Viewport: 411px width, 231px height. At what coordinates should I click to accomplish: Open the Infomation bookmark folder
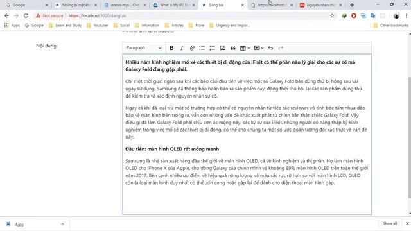point(147,26)
